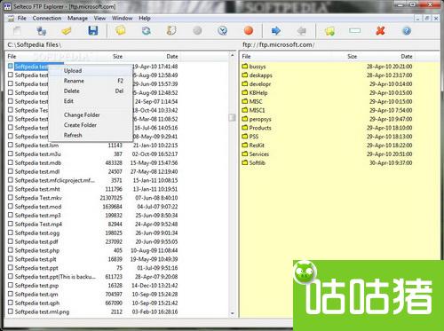Choose Change Folder in context menu
The height and width of the screenshot is (331, 444).
pyautogui.click(x=91, y=114)
